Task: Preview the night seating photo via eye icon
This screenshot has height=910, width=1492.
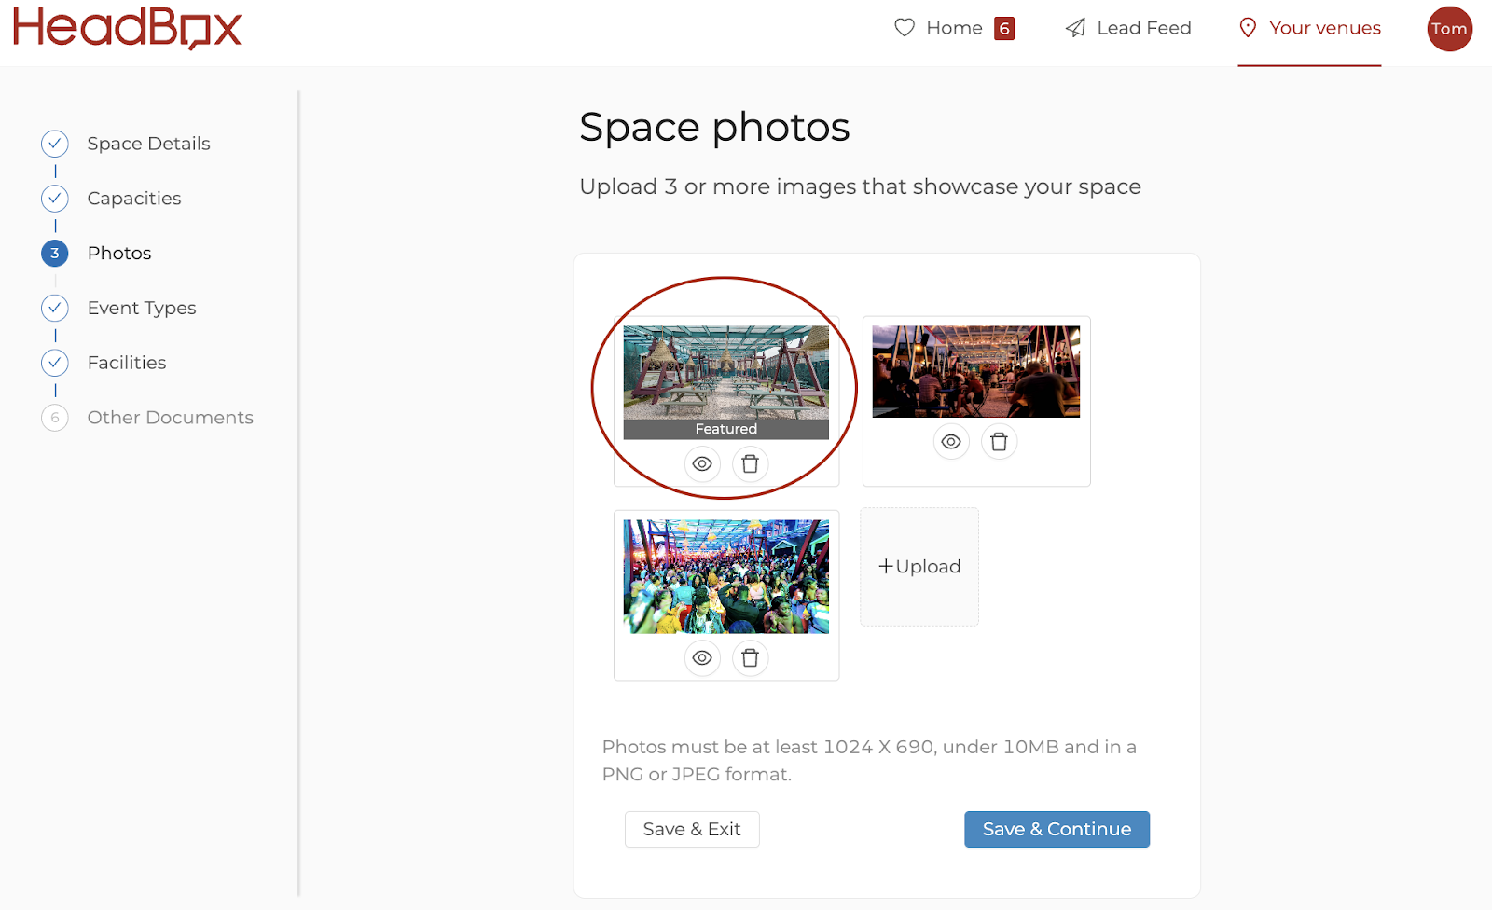Action: [951, 442]
